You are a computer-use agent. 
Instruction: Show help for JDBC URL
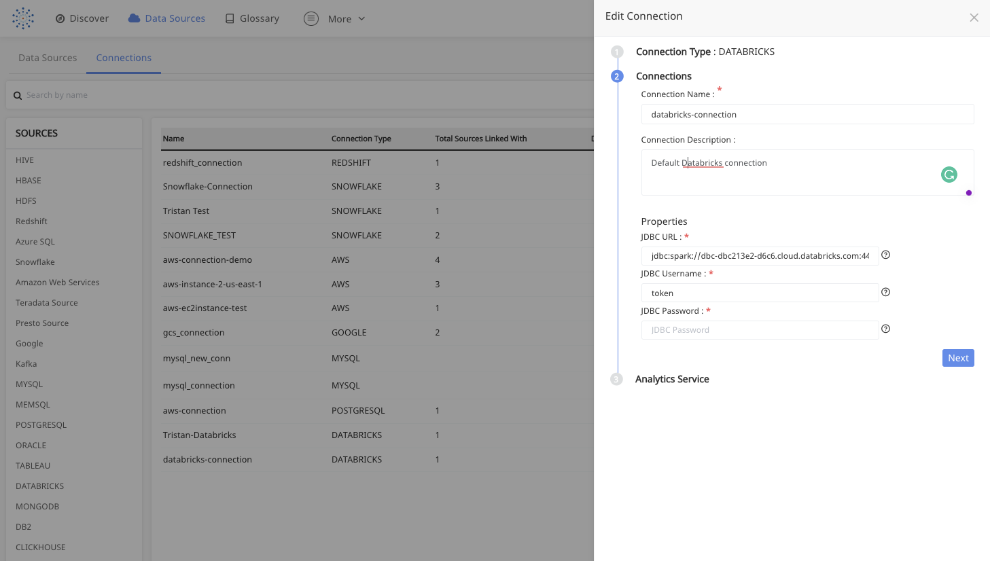pos(885,255)
